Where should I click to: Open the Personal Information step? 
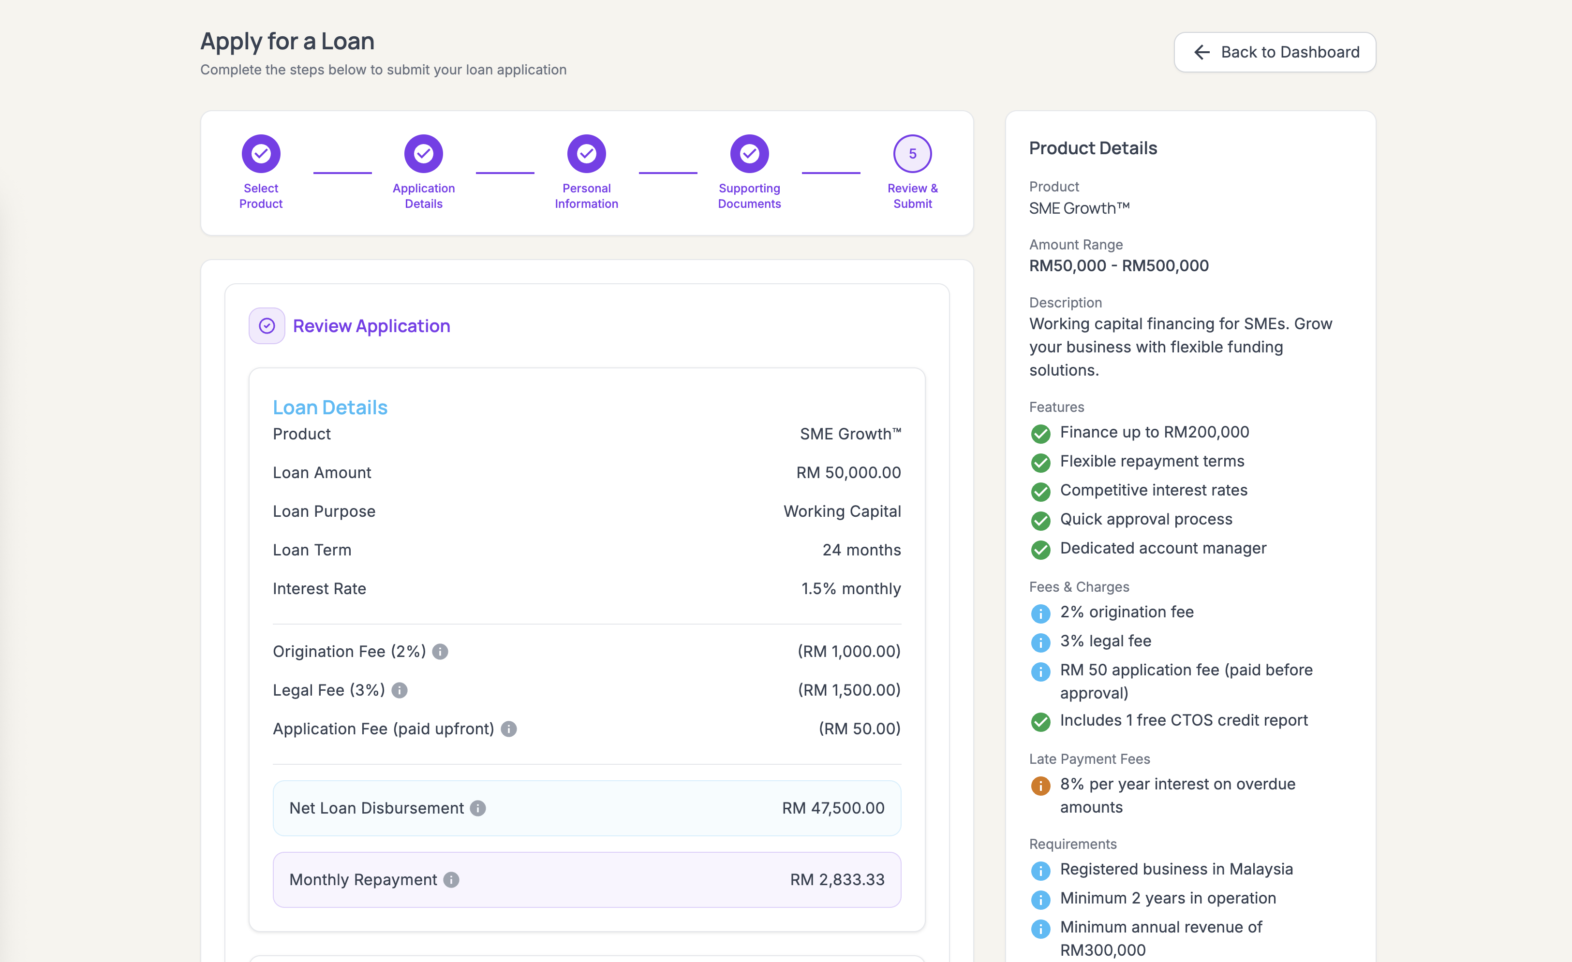click(586, 154)
